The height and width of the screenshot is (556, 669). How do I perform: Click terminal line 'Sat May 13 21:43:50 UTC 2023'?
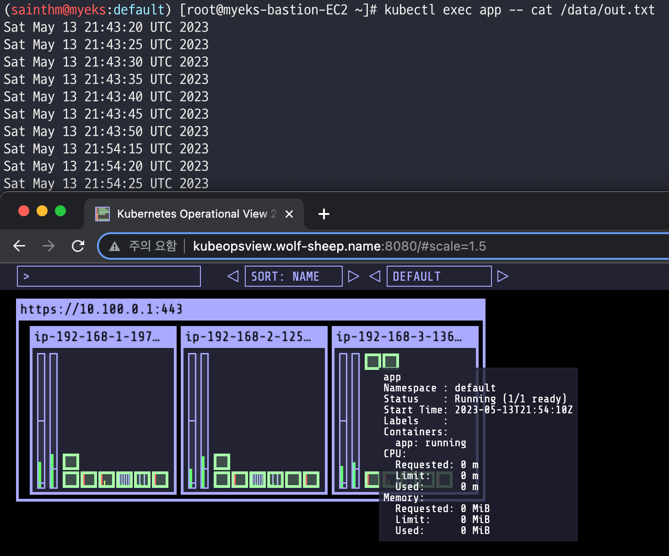pos(106,132)
